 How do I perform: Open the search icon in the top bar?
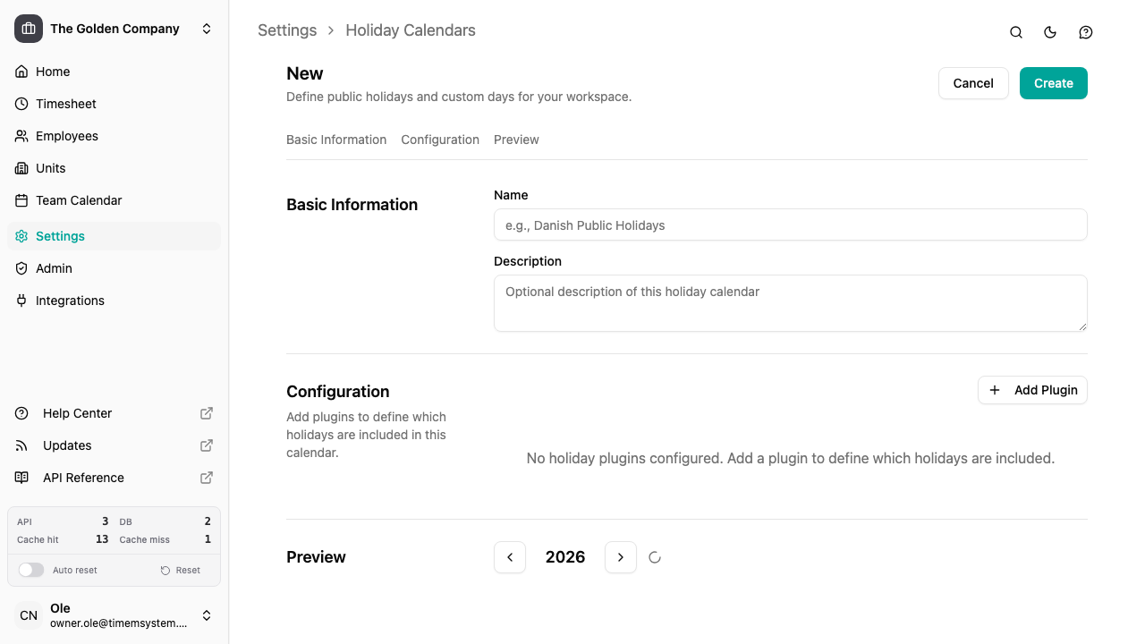point(1015,32)
